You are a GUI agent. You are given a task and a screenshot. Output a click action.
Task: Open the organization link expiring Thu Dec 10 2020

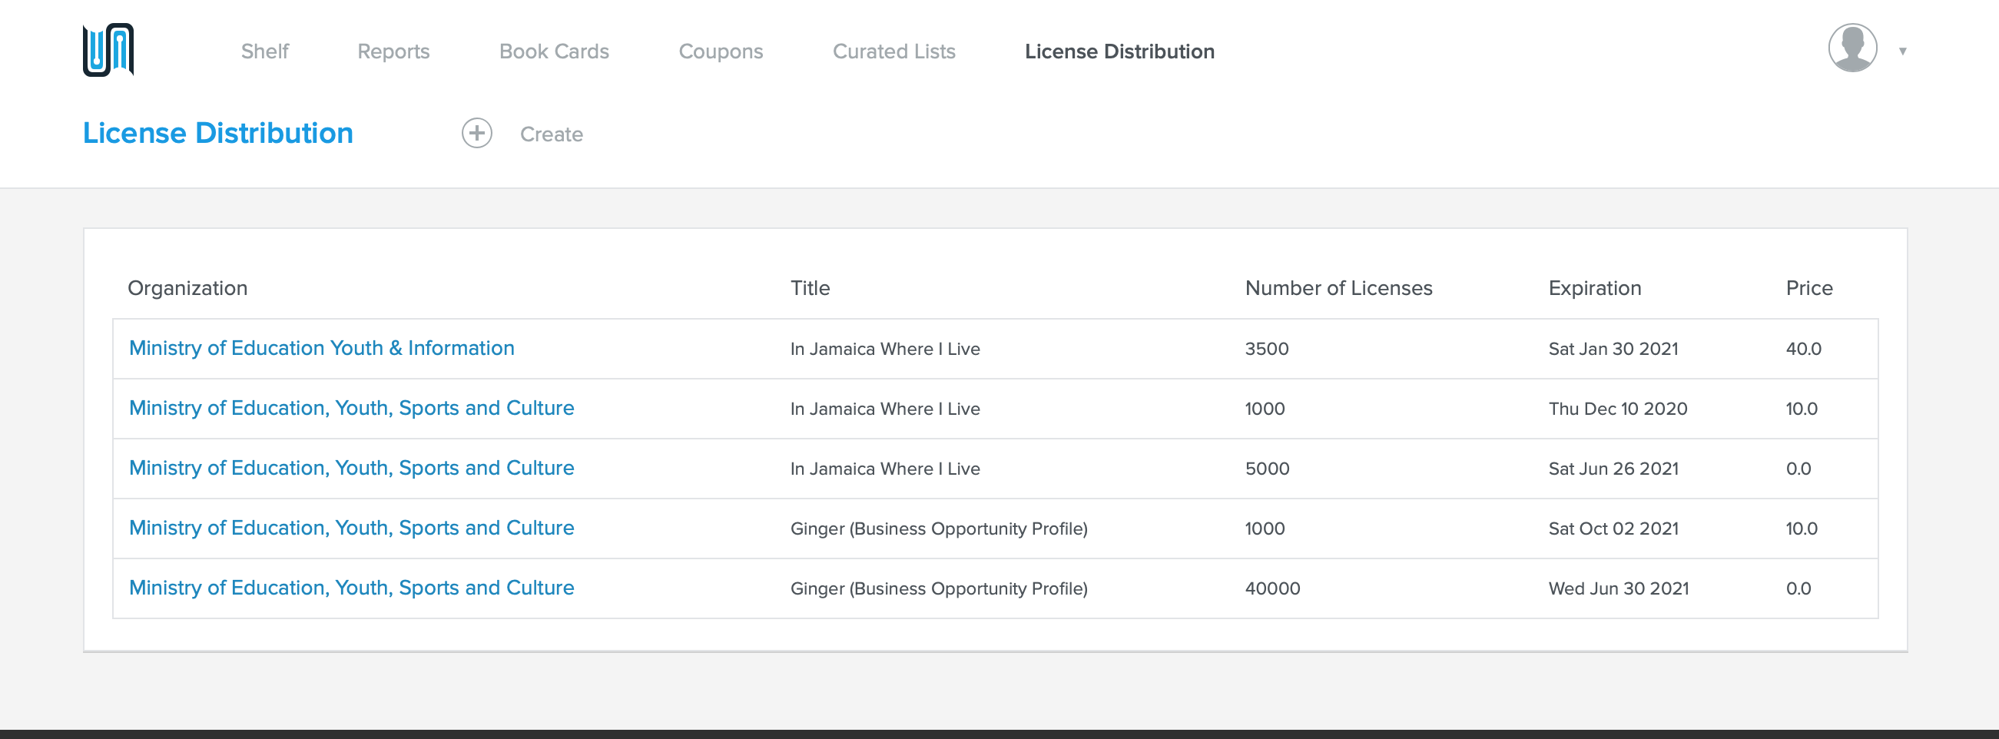352,408
